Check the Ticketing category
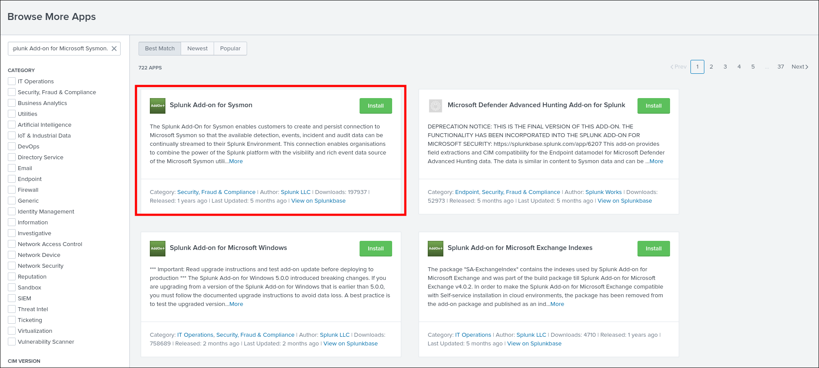The width and height of the screenshot is (819, 368). click(x=12, y=320)
